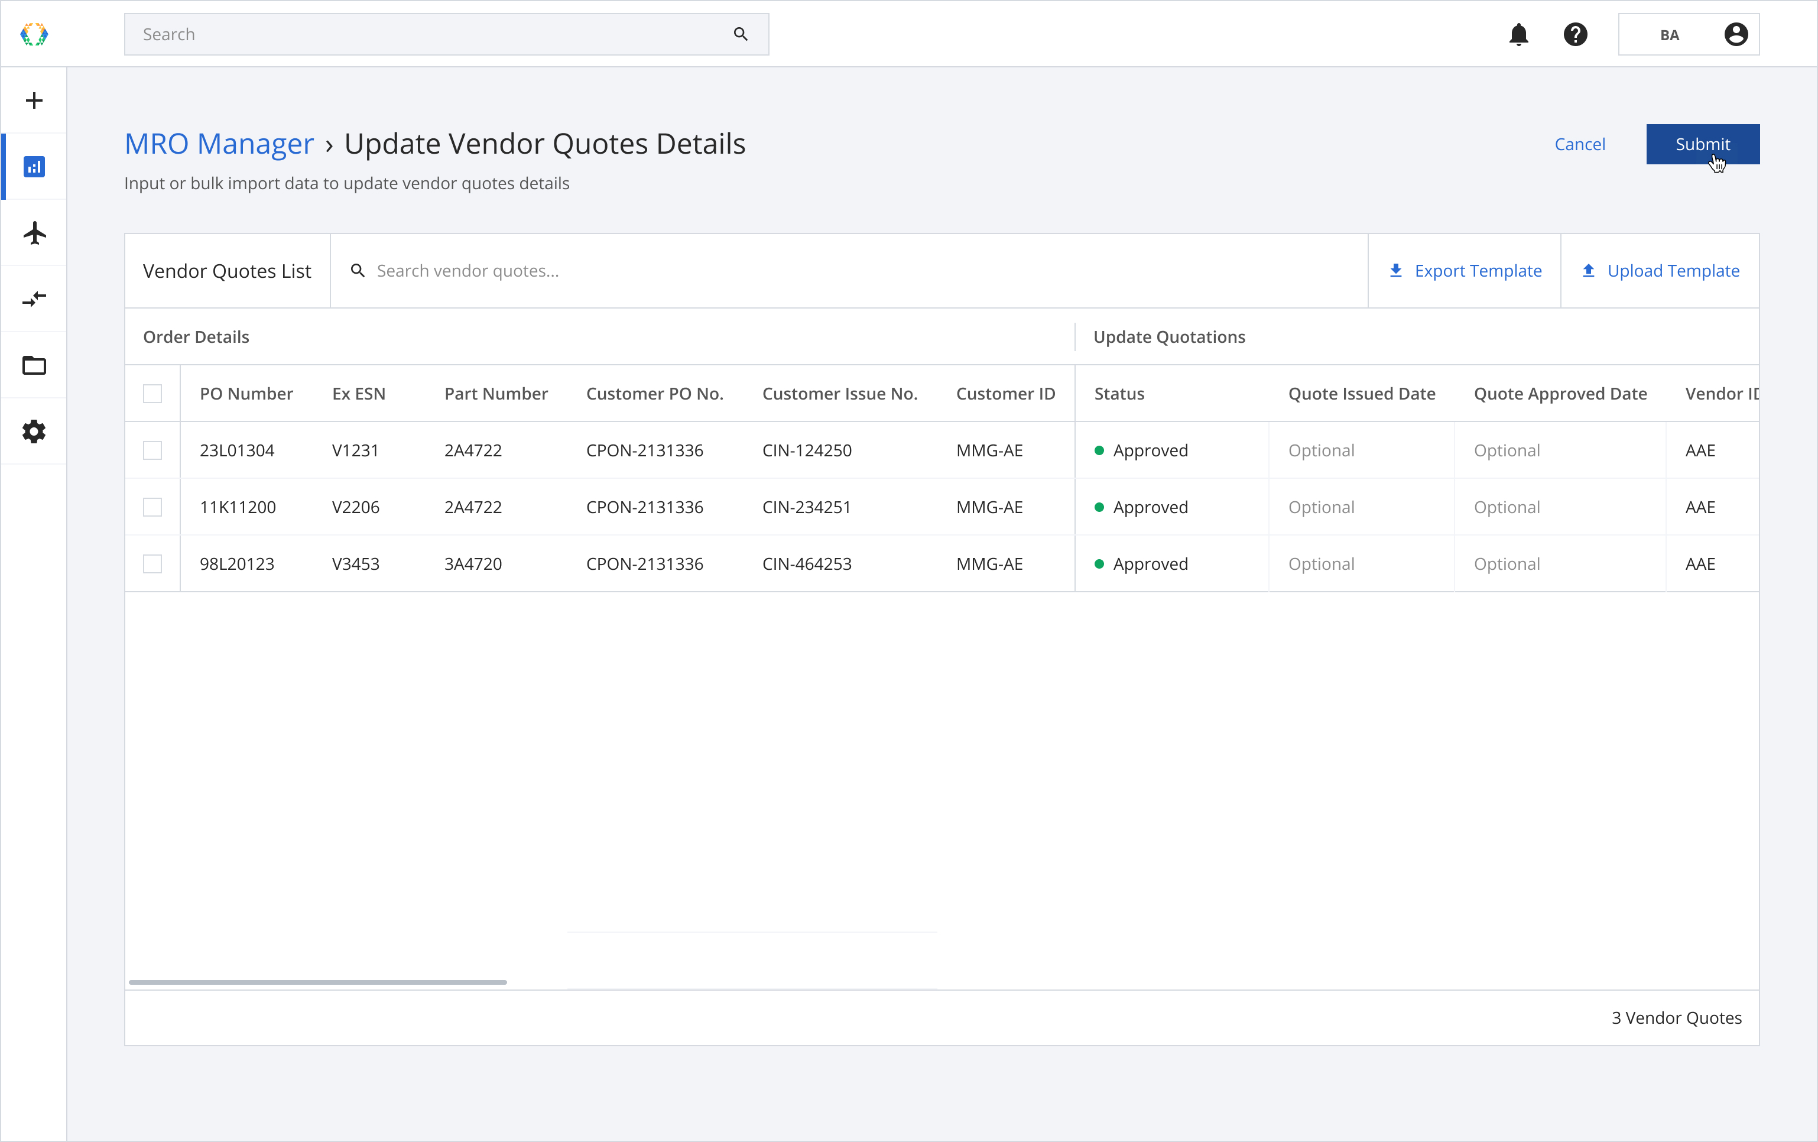Click Upload Template
Screen dimensions: 1818x1142
(1660, 270)
